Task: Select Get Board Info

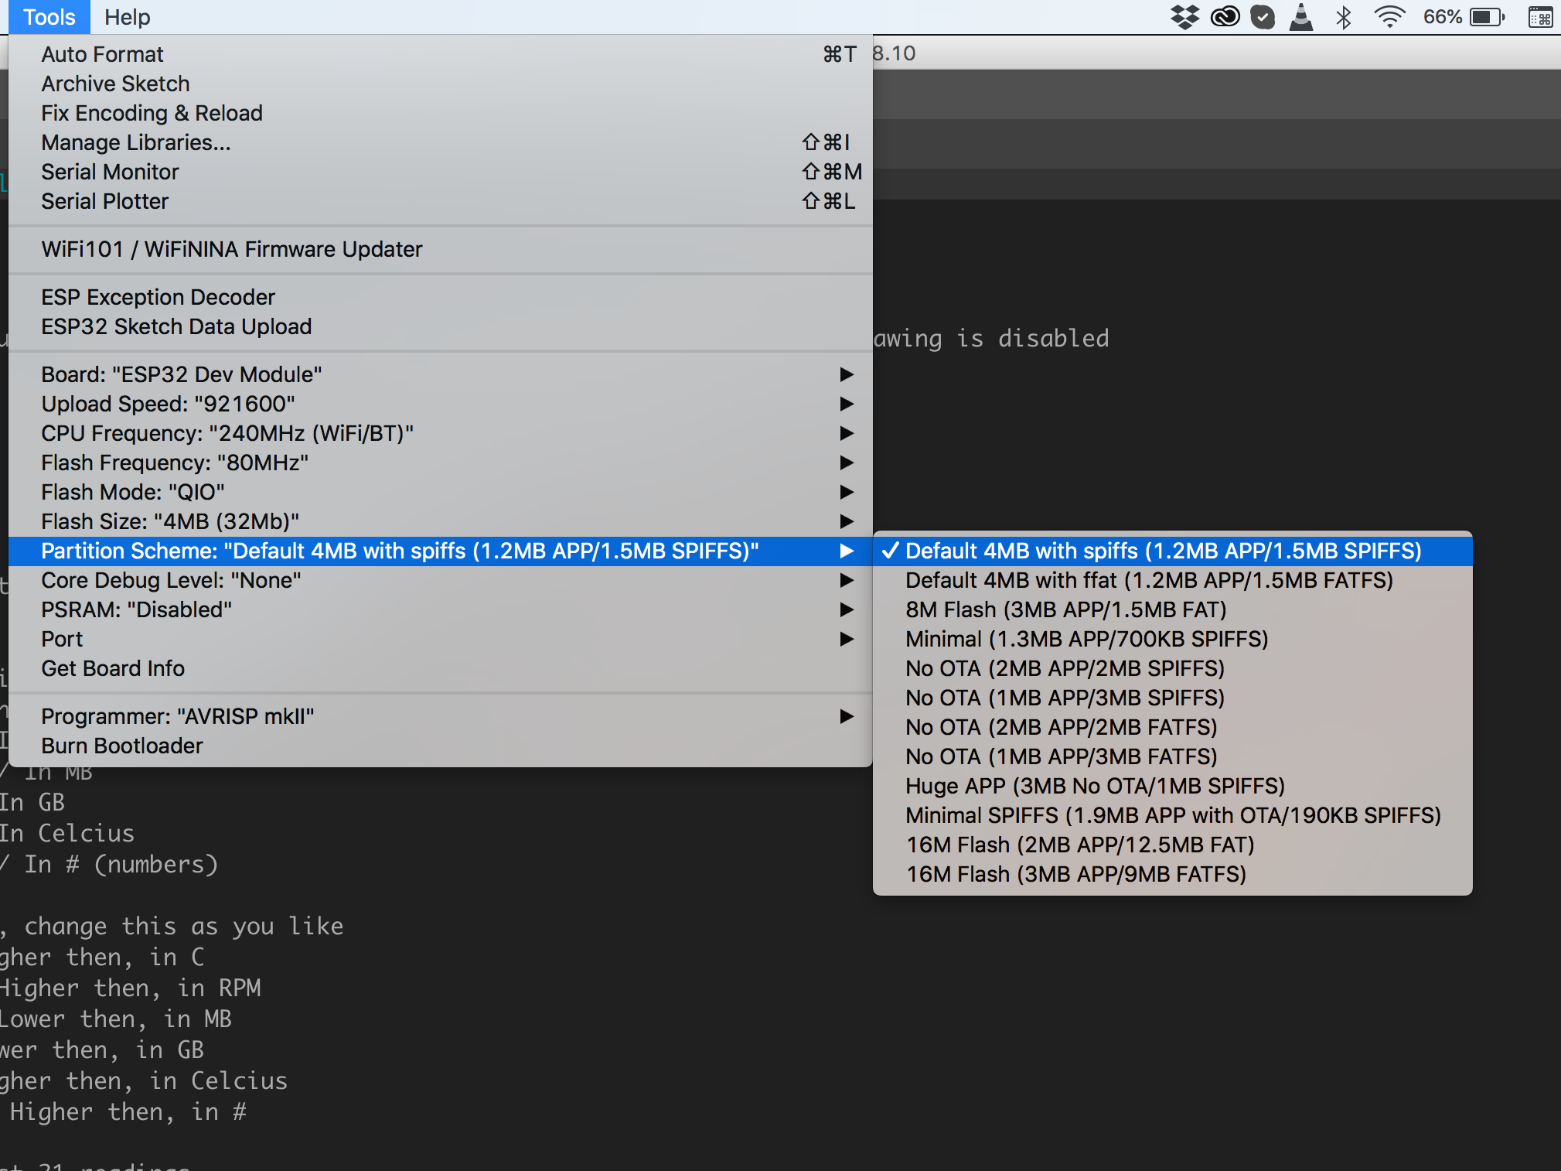Action: 112,668
